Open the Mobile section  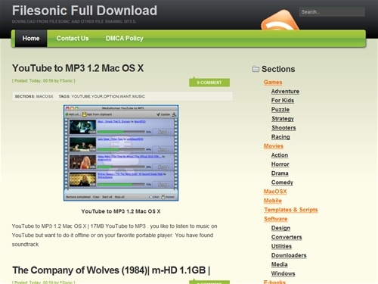[x=273, y=201]
